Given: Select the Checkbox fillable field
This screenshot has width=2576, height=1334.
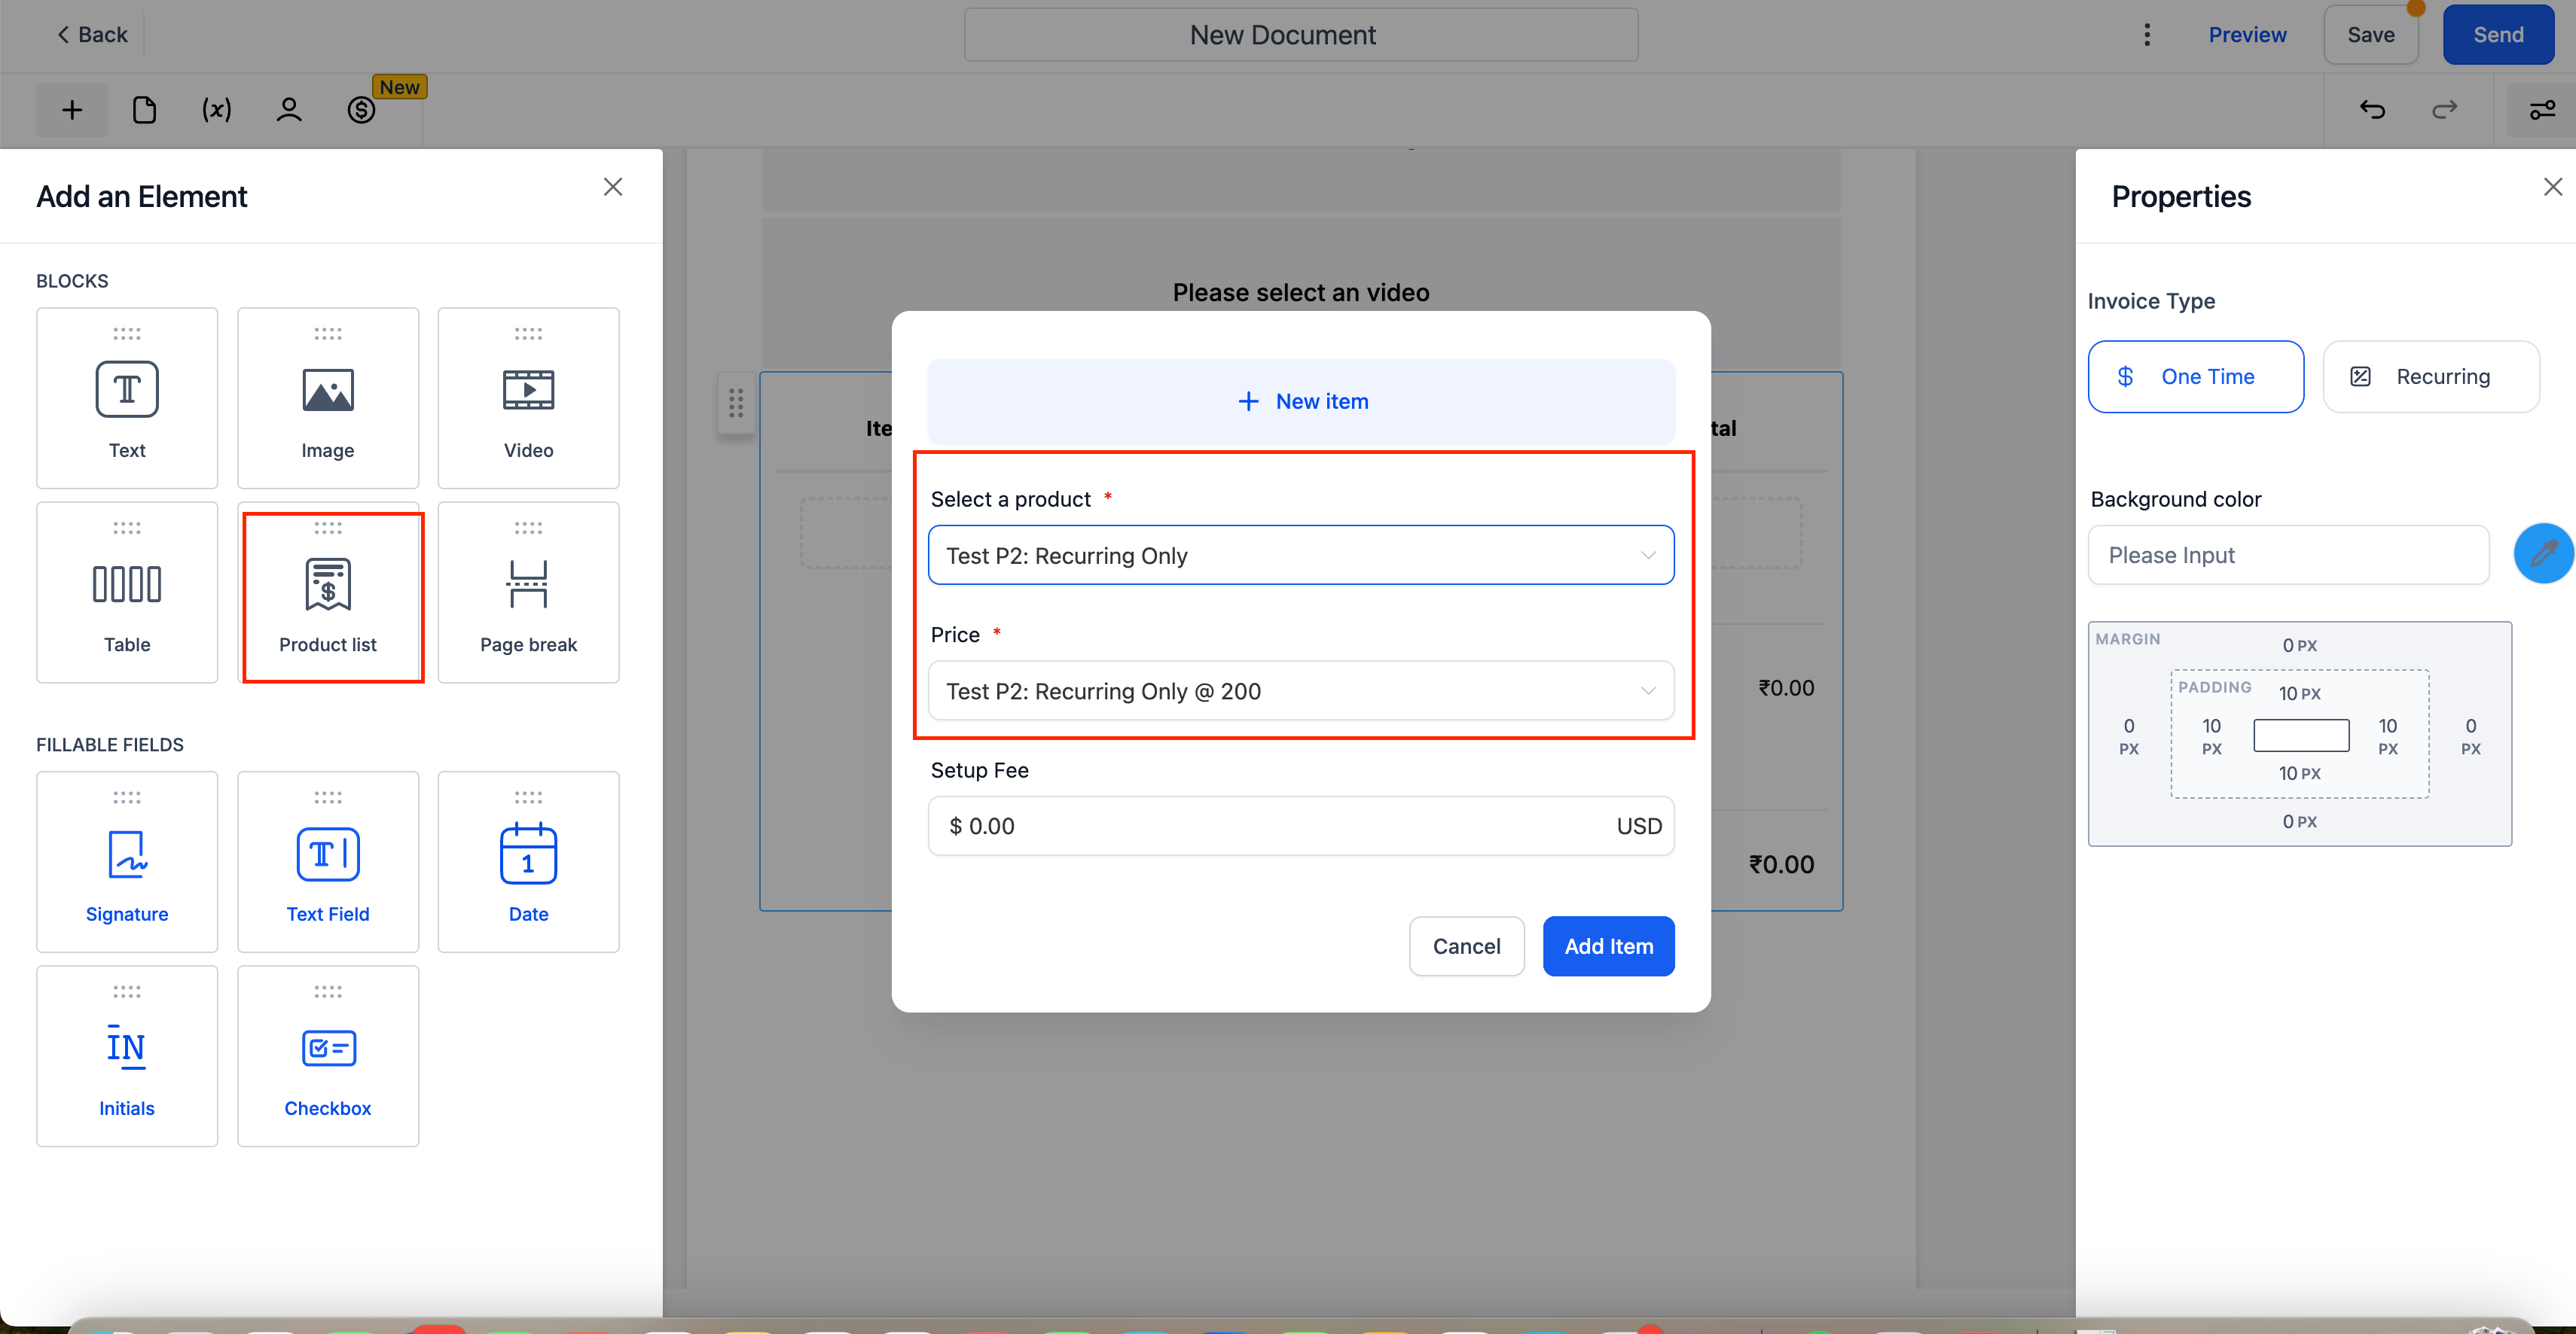Looking at the screenshot, I should (328, 1056).
